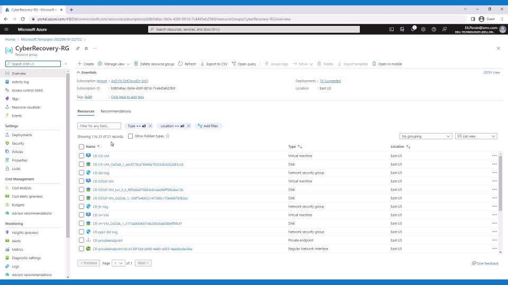The height and width of the screenshot is (285, 508).
Task: Toggle Show hidden types checkbox
Action: (130, 136)
